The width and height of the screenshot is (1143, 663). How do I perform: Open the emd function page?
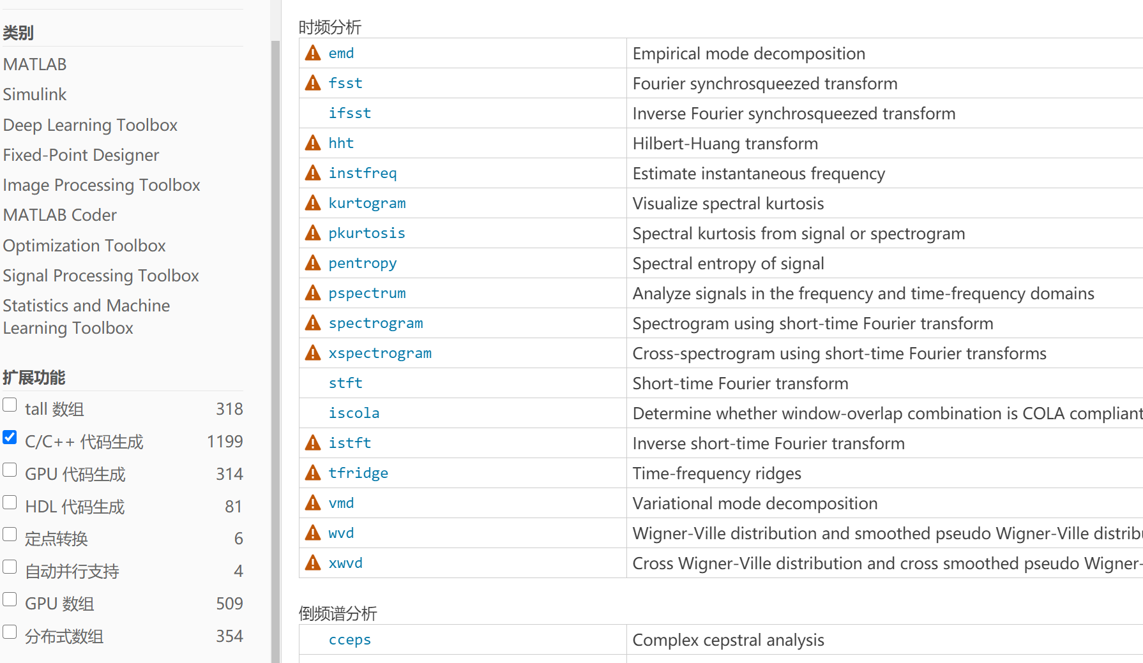point(342,54)
